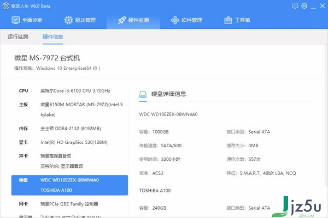Click the 传输速度 SATA/600 value
Screen dimensions: 328x218
pyautogui.click(x=171, y=146)
